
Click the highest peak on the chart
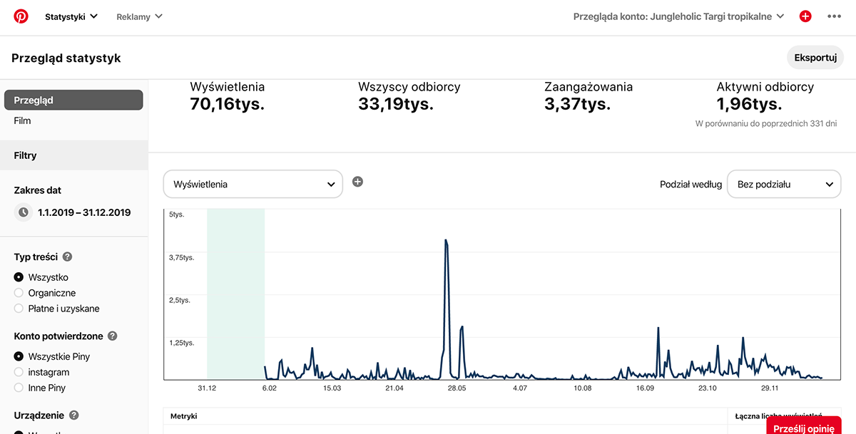[x=446, y=241]
